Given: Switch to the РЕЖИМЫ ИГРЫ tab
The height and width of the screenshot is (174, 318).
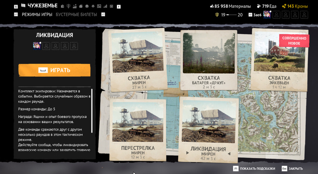Looking at the screenshot, I should [37, 15].
